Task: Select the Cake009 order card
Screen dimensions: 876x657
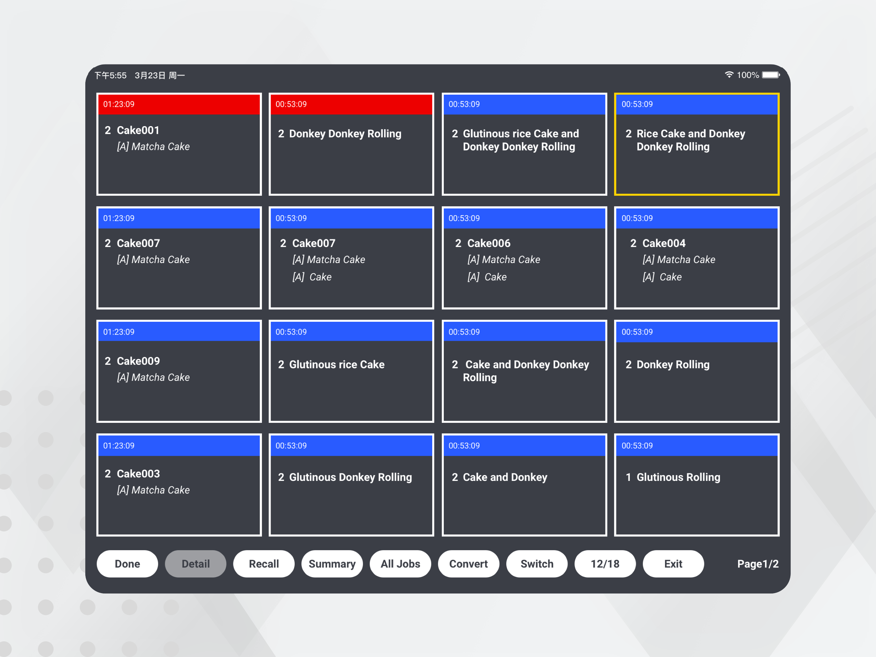Action: (x=179, y=371)
